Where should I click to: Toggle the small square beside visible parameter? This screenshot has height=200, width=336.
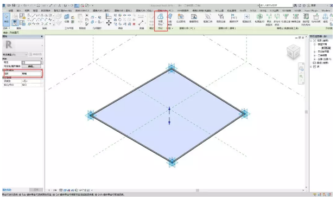click(42, 62)
